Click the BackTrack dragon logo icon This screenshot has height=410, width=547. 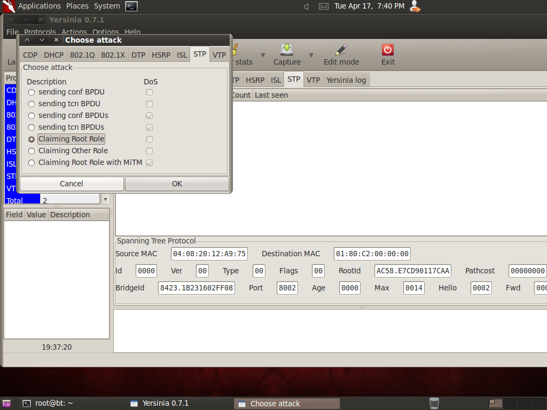tap(9, 6)
